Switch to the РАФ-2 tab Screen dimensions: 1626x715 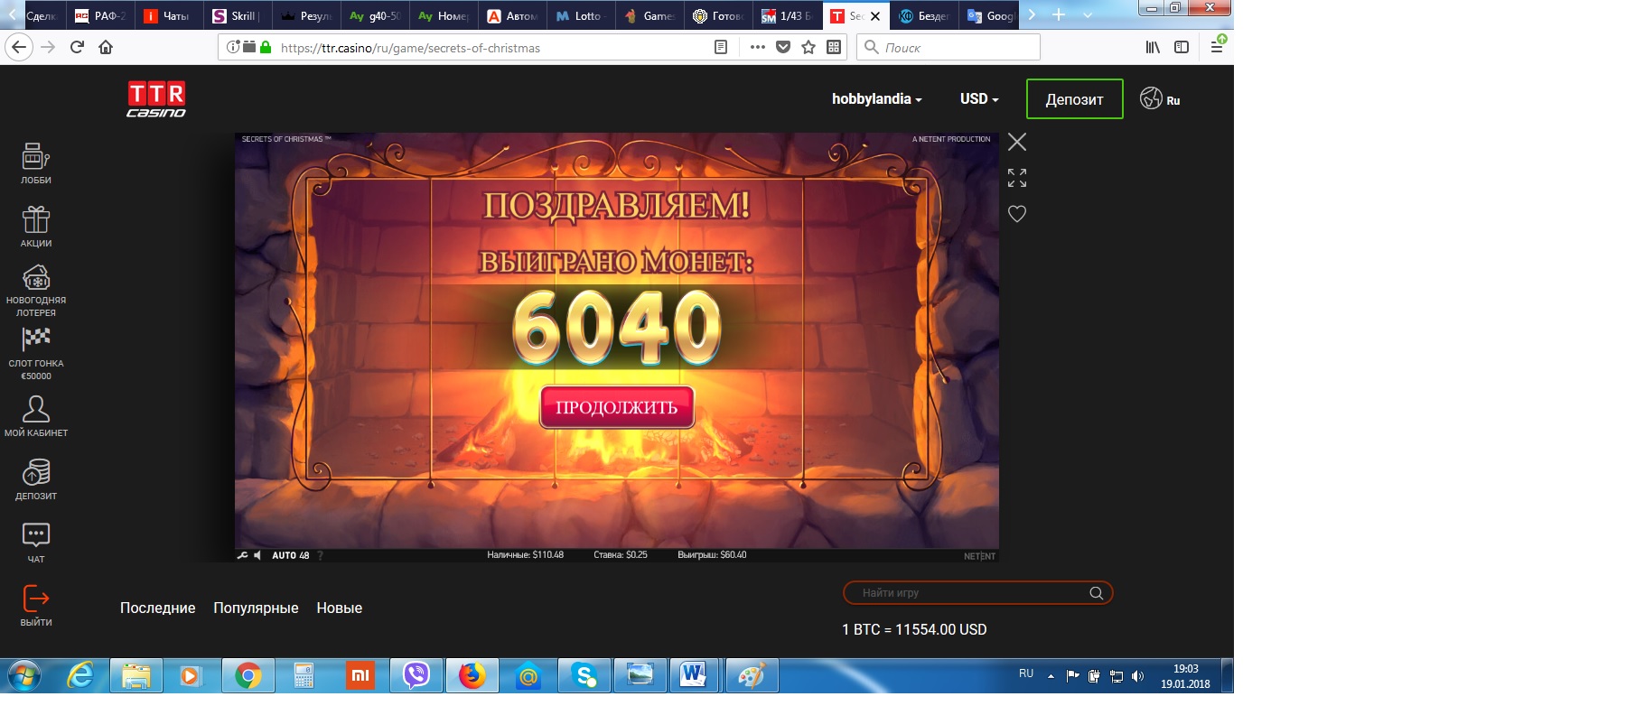point(99,16)
